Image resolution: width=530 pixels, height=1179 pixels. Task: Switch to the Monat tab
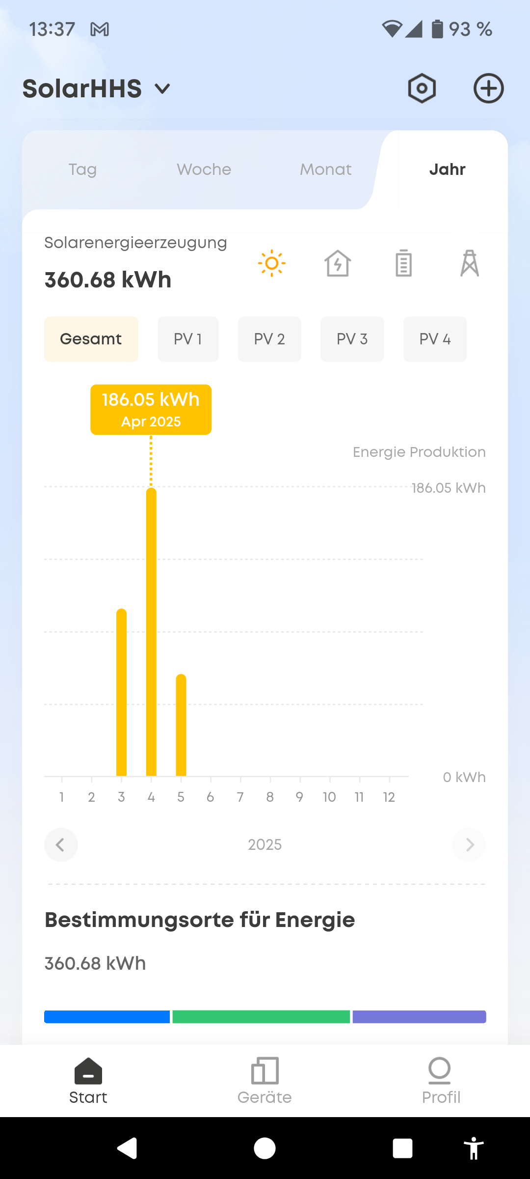326,169
